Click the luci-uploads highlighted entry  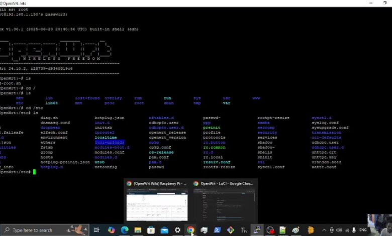coord(110,142)
